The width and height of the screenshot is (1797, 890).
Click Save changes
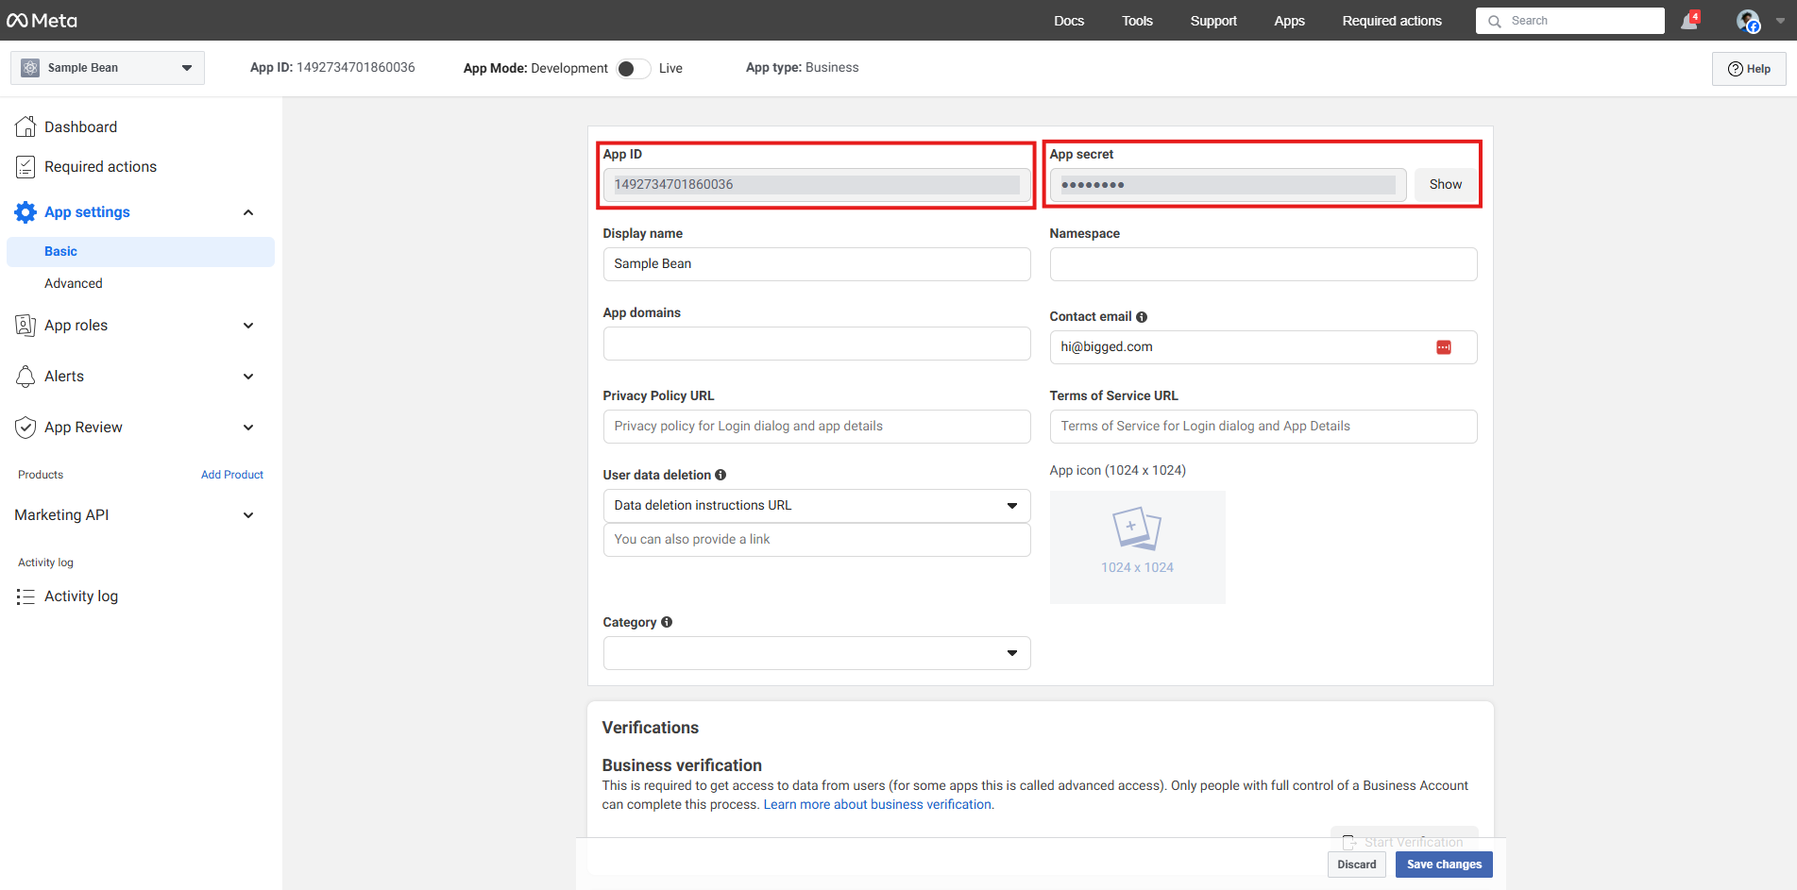pyautogui.click(x=1444, y=865)
